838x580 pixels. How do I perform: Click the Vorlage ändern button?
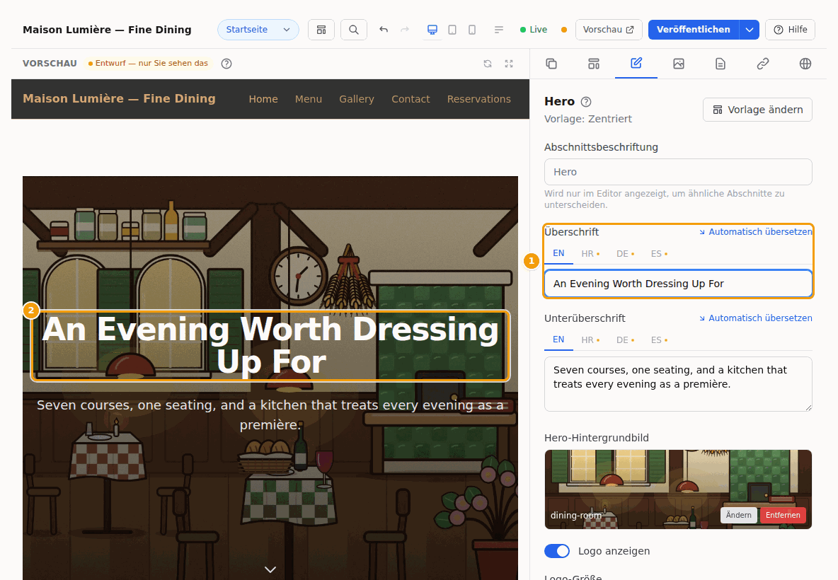click(x=757, y=110)
